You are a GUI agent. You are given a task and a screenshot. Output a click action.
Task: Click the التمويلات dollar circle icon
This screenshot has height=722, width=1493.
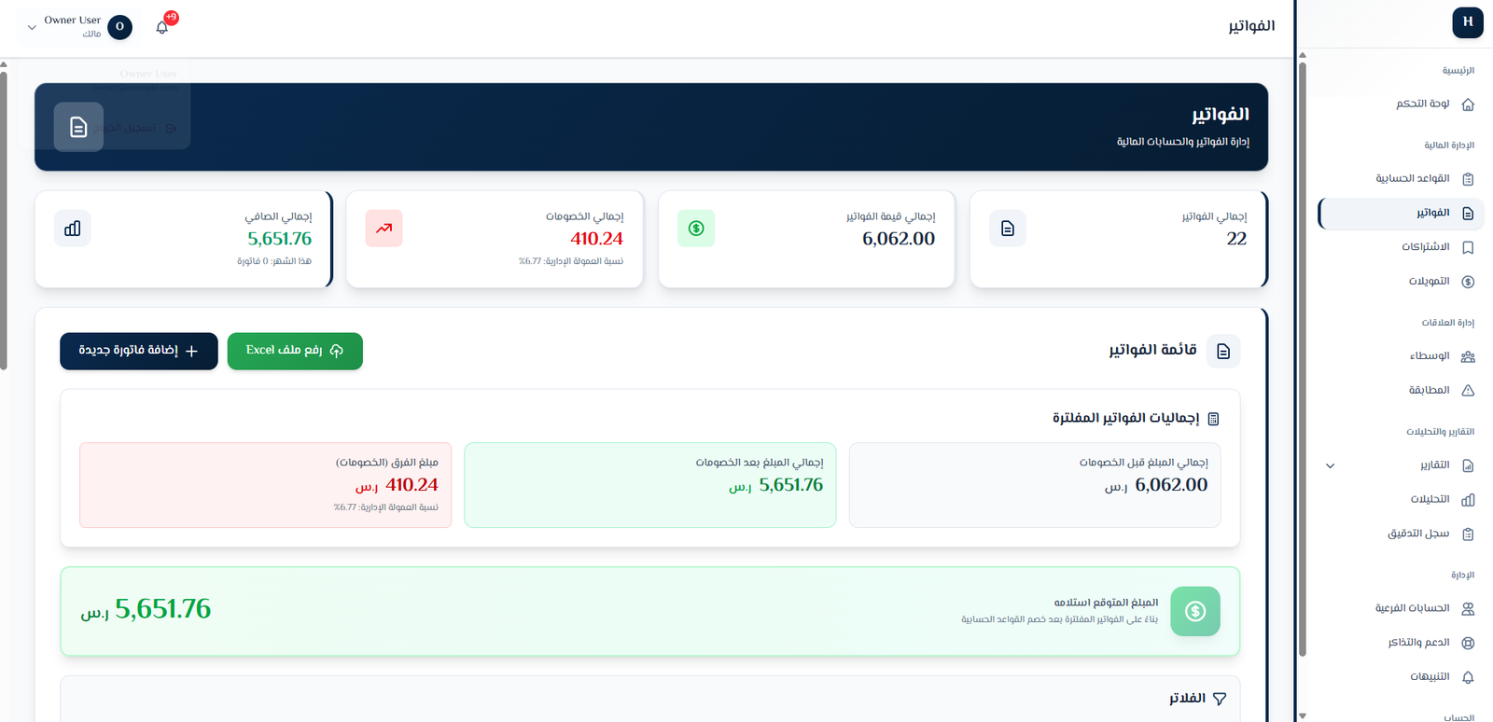[x=1468, y=282]
